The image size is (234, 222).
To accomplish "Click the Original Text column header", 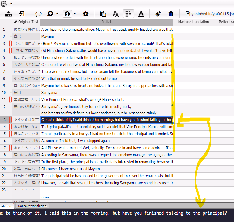I will [26, 22].
